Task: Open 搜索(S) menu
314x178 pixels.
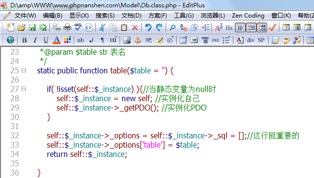Action: 105,16
